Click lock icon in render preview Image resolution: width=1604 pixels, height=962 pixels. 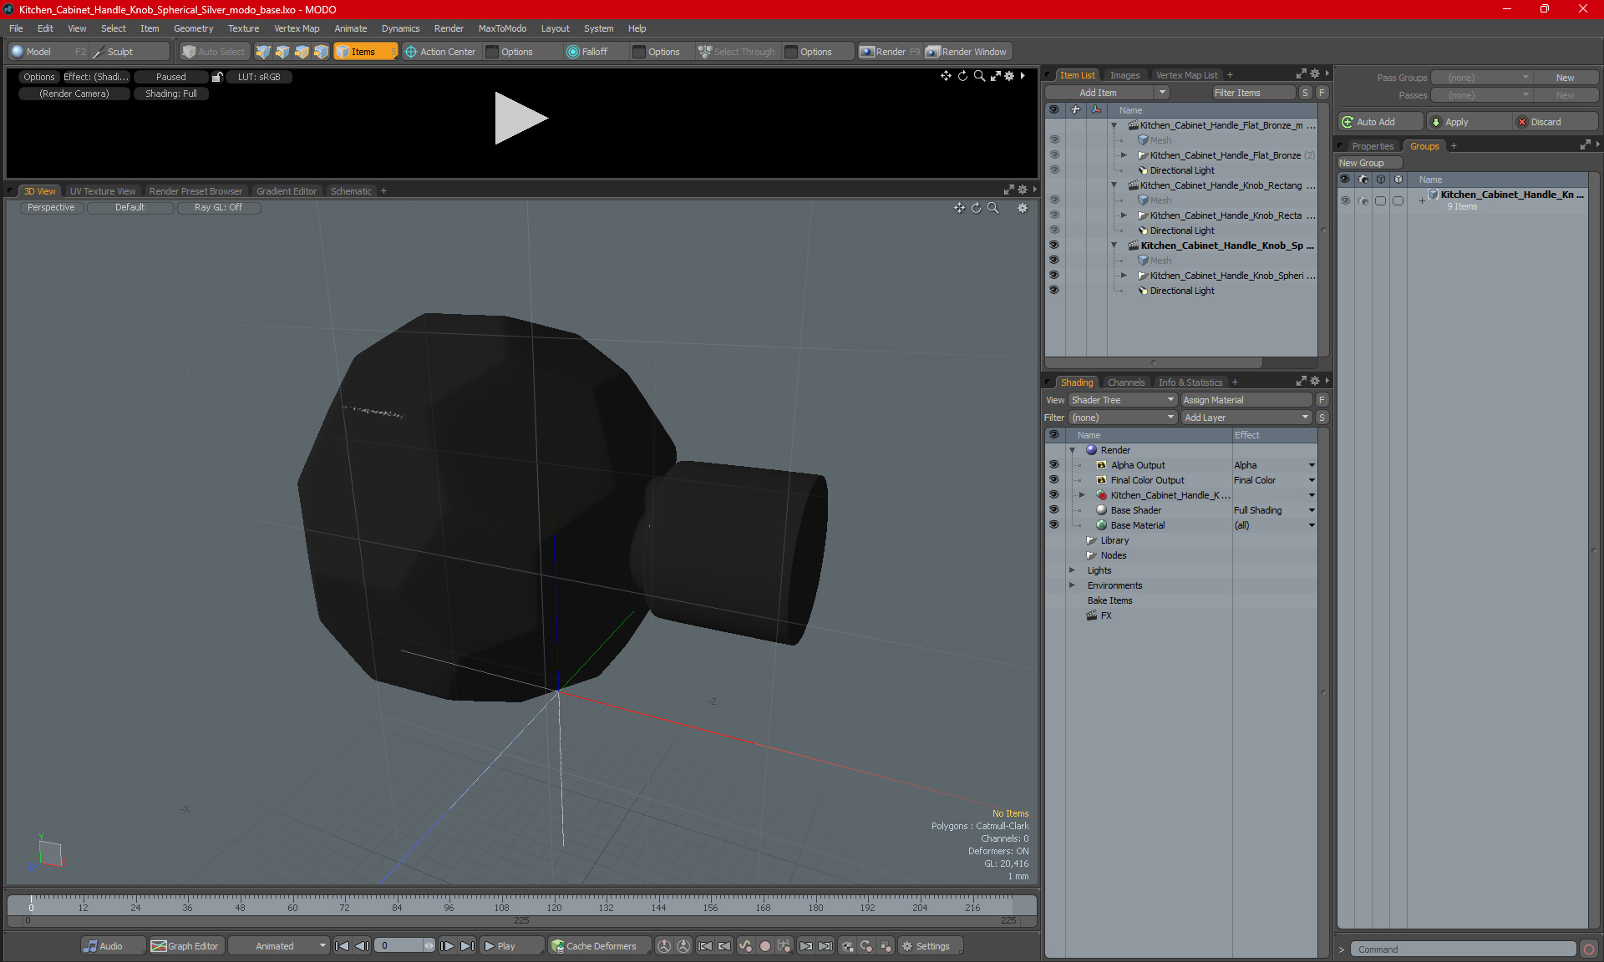click(x=217, y=77)
